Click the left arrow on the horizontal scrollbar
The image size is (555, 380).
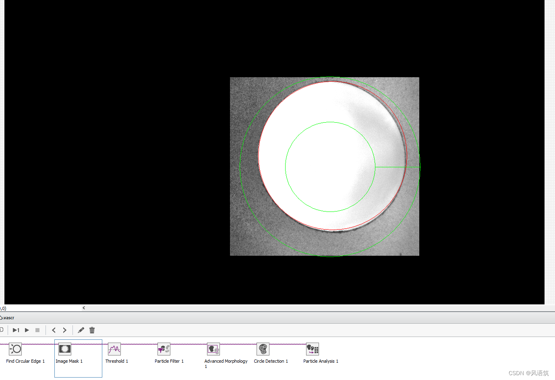84,308
